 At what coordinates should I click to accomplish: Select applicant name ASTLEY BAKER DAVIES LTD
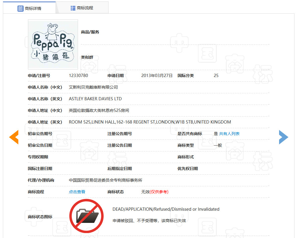[x=95, y=99]
